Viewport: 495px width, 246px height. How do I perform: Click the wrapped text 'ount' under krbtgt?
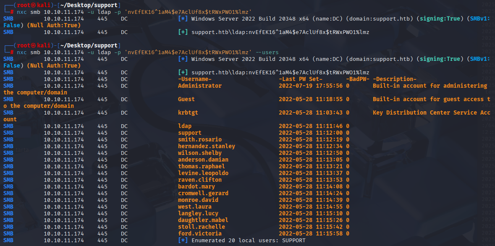(10, 119)
